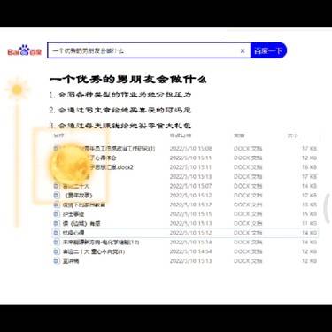This screenshot has width=332, height=332.
Task: Focus the Baidu search input field
Action: pos(144,50)
